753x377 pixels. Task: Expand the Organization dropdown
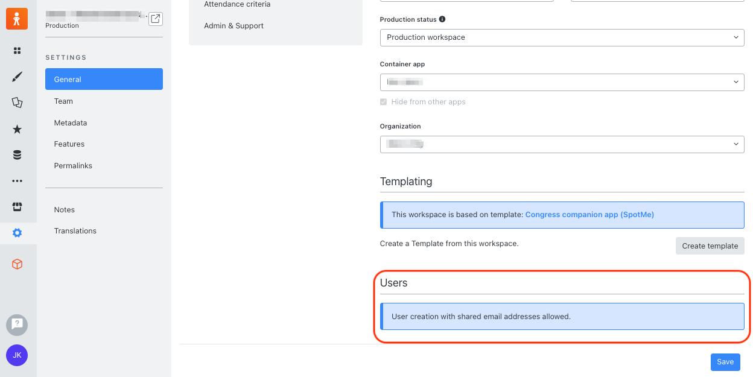(562, 144)
